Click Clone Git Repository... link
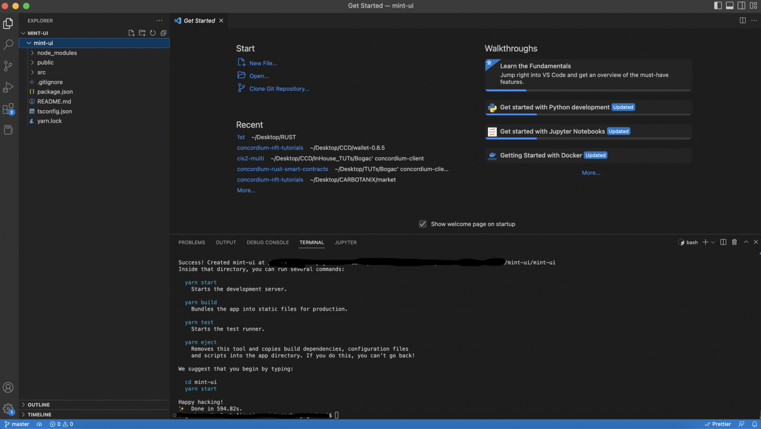This screenshot has height=429, width=761. coord(279,89)
